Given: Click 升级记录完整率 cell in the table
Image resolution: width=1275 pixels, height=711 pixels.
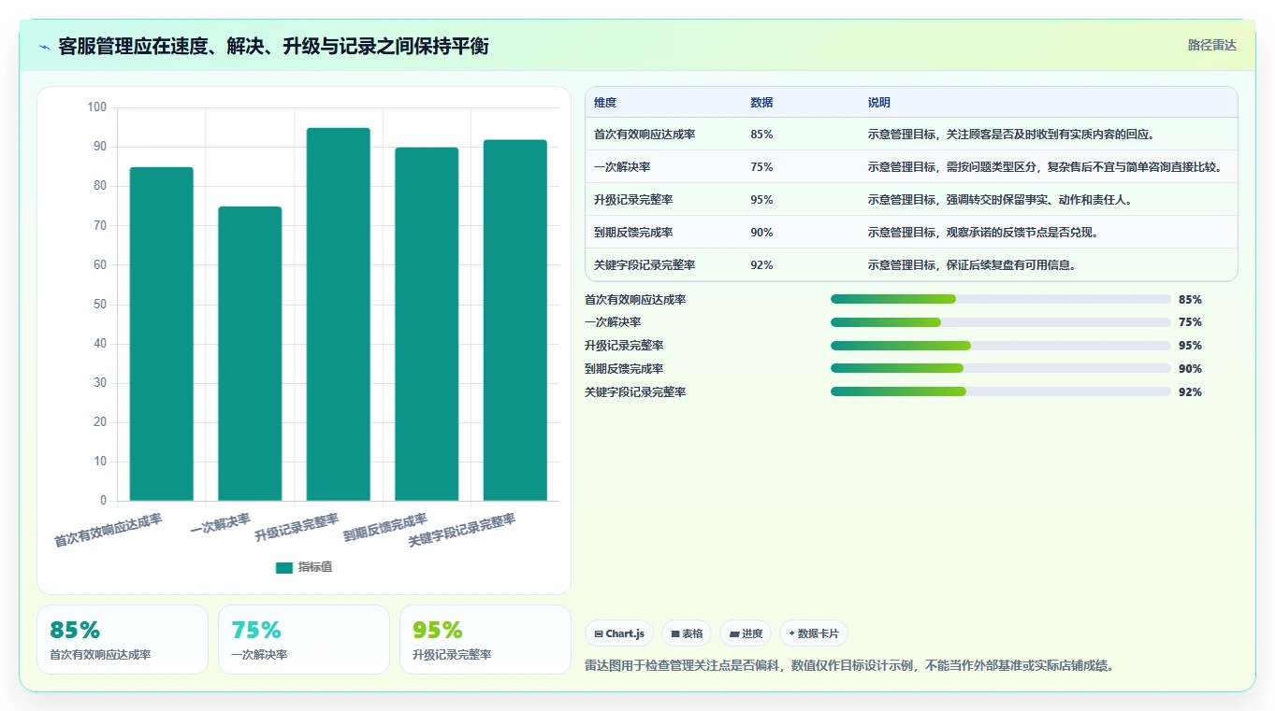Looking at the screenshot, I should (633, 200).
